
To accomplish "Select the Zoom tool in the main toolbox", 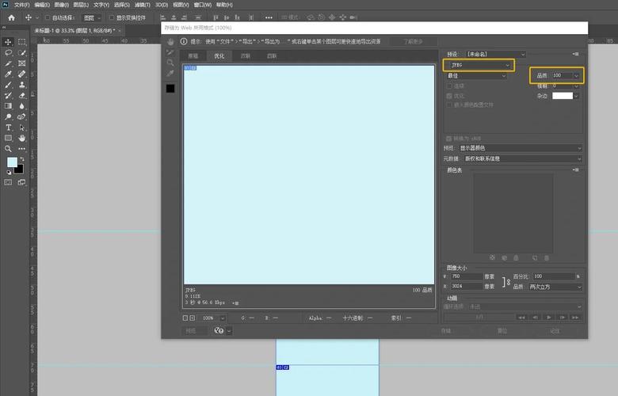I will pos(9,148).
